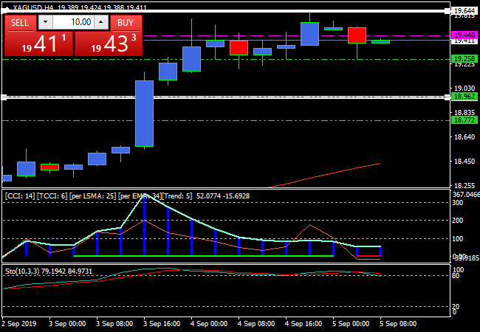Click the SELL button
Screen dimensions: 480x332
(20, 23)
